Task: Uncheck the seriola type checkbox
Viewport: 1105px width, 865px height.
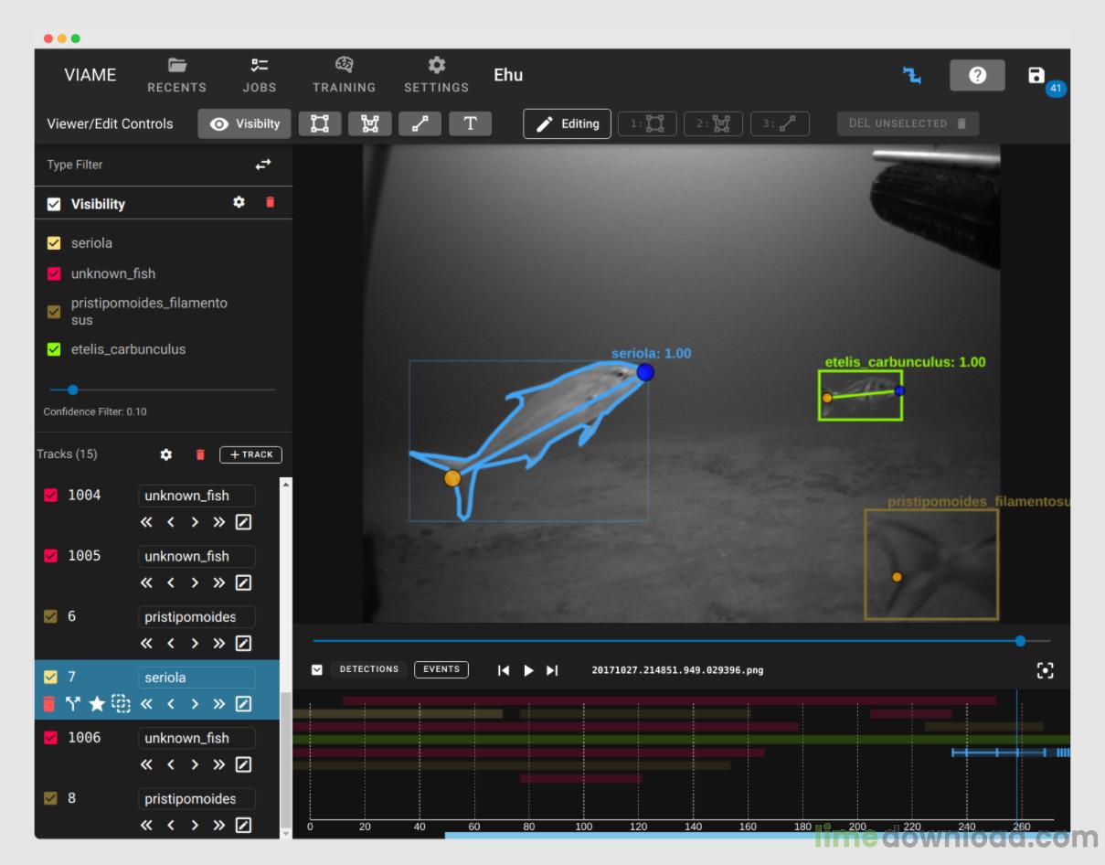Action: (54, 243)
